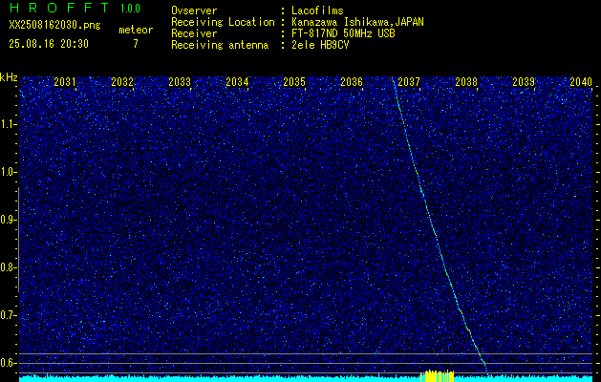Click Kanazawa Ishikawa,JAPAN location text
The width and height of the screenshot is (601, 382).
(357, 22)
